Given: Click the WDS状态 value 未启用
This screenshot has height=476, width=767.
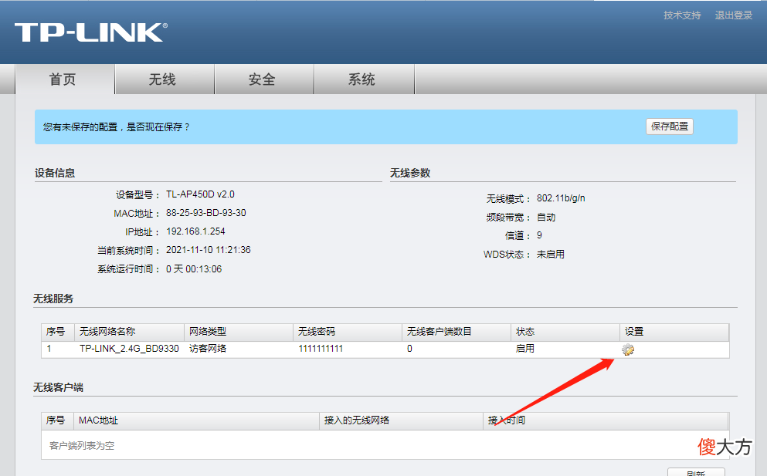Looking at the screenshot, I should point(550,254).
